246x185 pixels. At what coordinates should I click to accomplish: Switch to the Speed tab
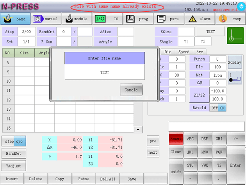[184, 52]
